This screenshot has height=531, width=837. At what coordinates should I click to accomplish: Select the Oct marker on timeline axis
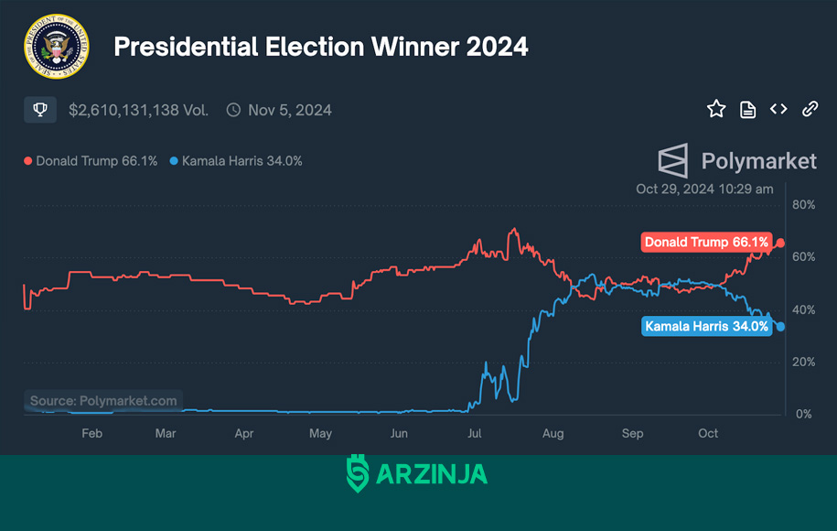click(x=708, y=433)
